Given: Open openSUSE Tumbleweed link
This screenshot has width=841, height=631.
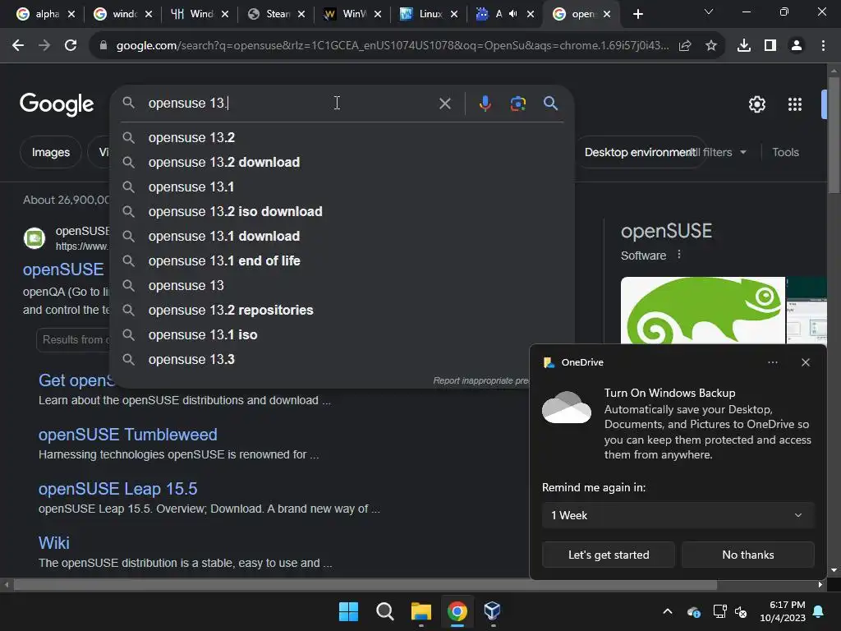Looking at the screenshot, I should click(x=127, y=435).
